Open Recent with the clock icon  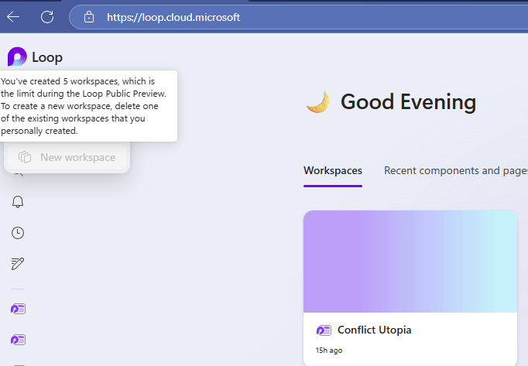tap(18, 233)
